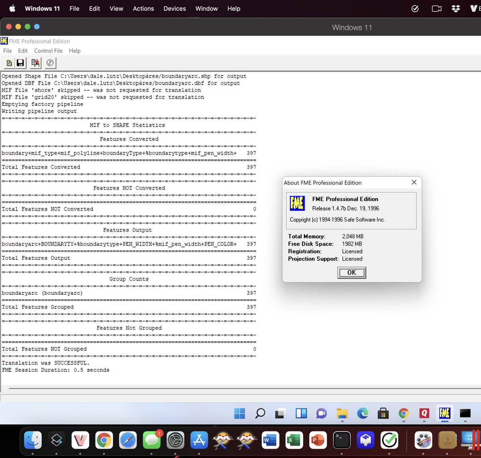Open the FME Edit menu
The image size is (481, 458).
pos(23,51)
